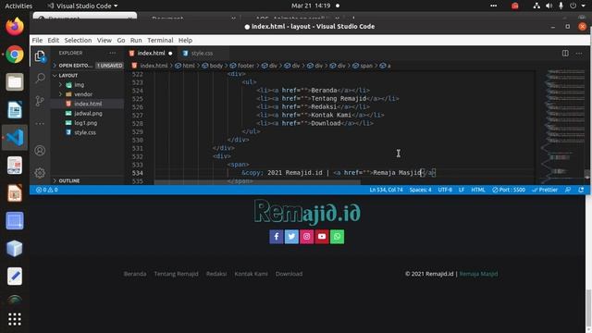This screenshot has width=592, height=333.
Task: Click the network indicator in top bar
Action: click(536, 6)
